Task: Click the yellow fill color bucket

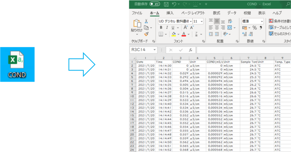Action: click(x=174, y=34)
